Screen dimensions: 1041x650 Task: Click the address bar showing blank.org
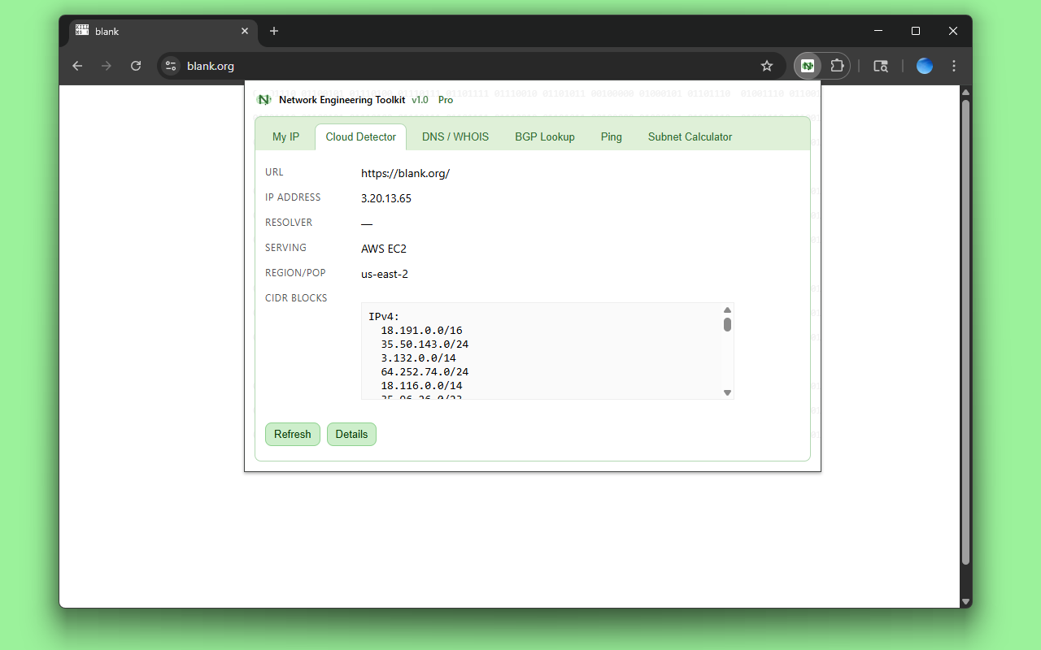click(x=472, y=66)
